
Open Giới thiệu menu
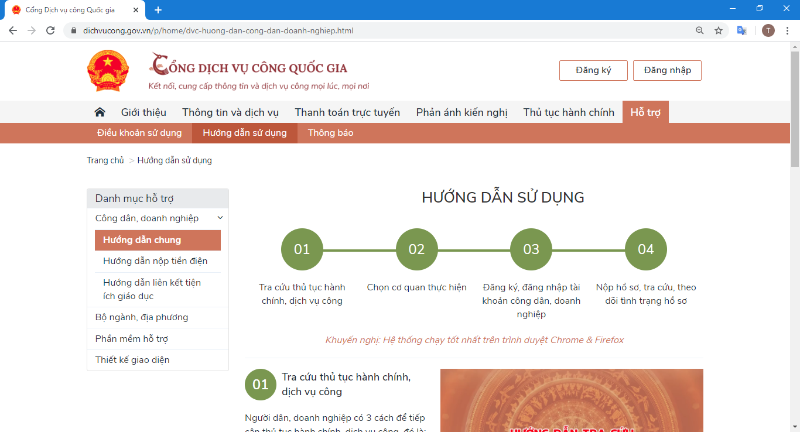(x=143, y=112)
